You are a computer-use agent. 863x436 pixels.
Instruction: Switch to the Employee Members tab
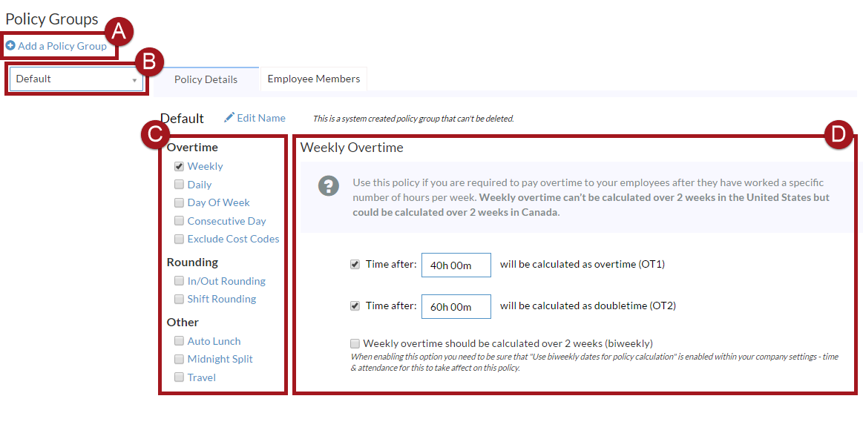click(x=313, y=79)
